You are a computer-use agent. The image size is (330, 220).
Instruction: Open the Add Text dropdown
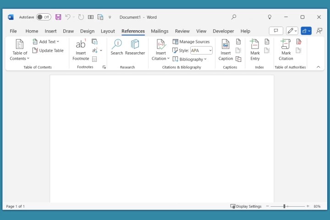pyautogui.click(x=46, y=42)
